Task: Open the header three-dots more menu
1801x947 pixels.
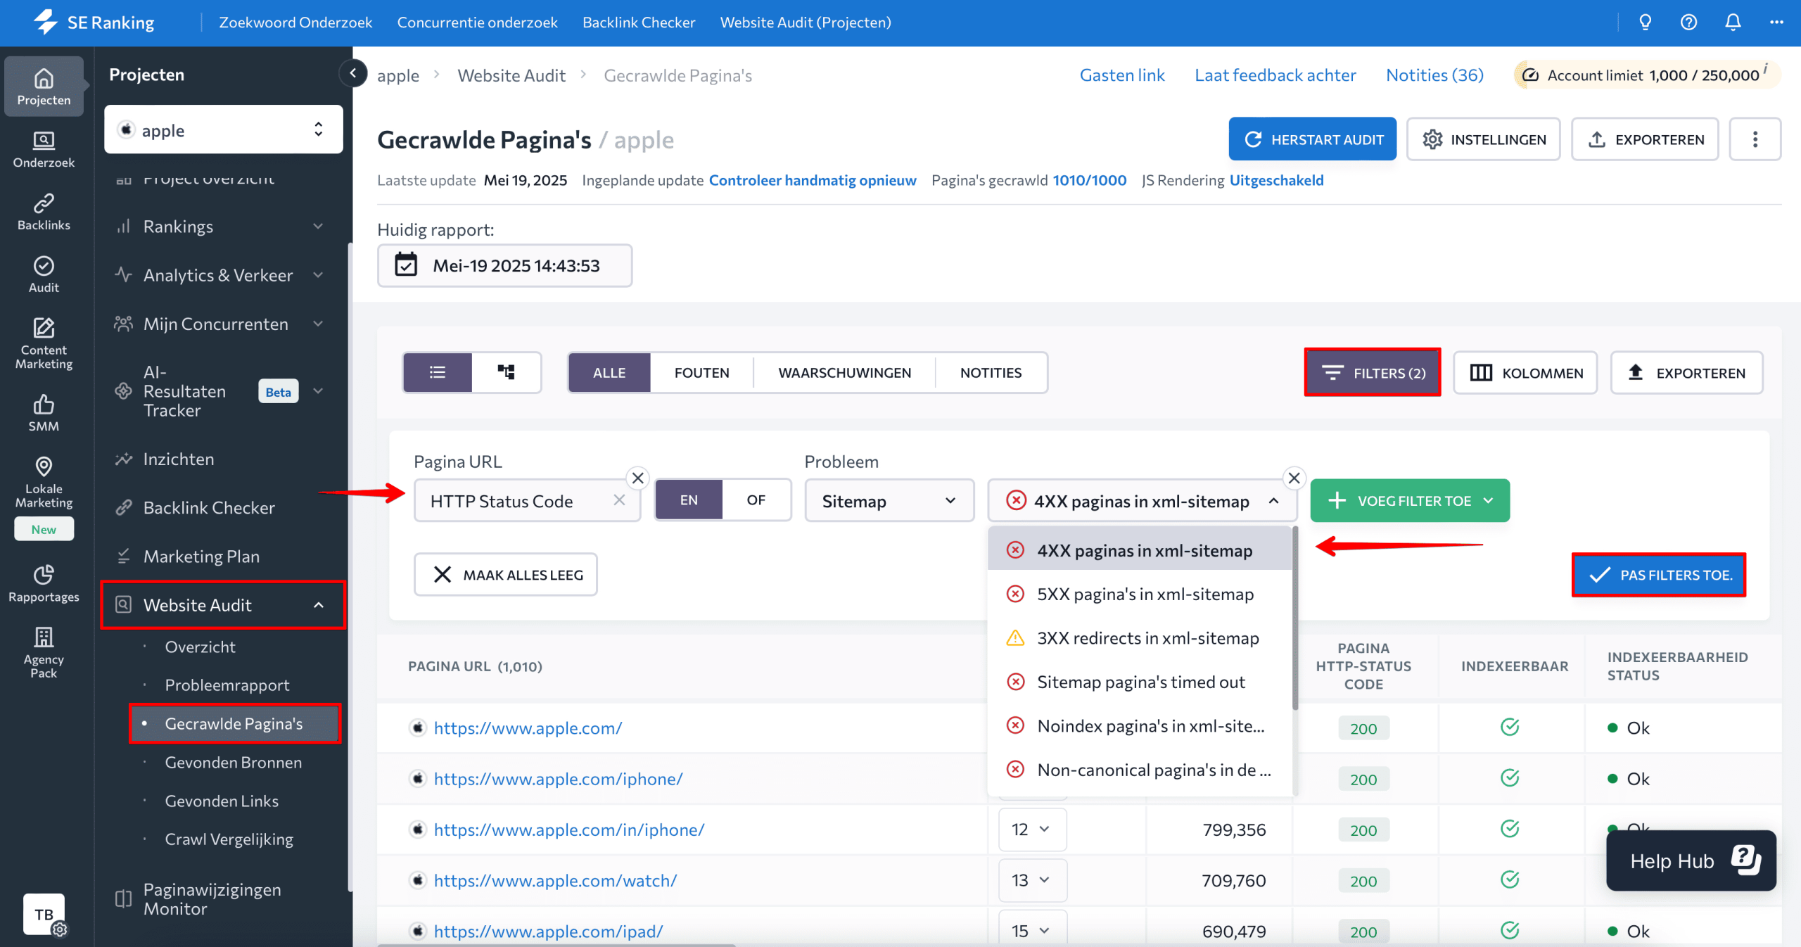Action: [1776, 23]
